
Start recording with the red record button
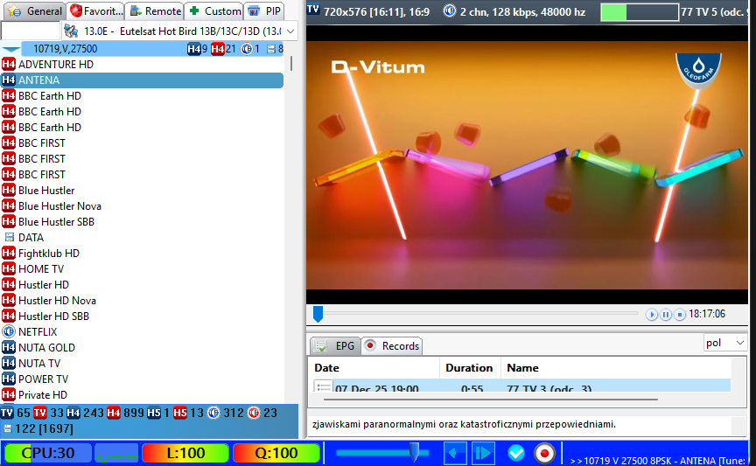click(544, 454)
